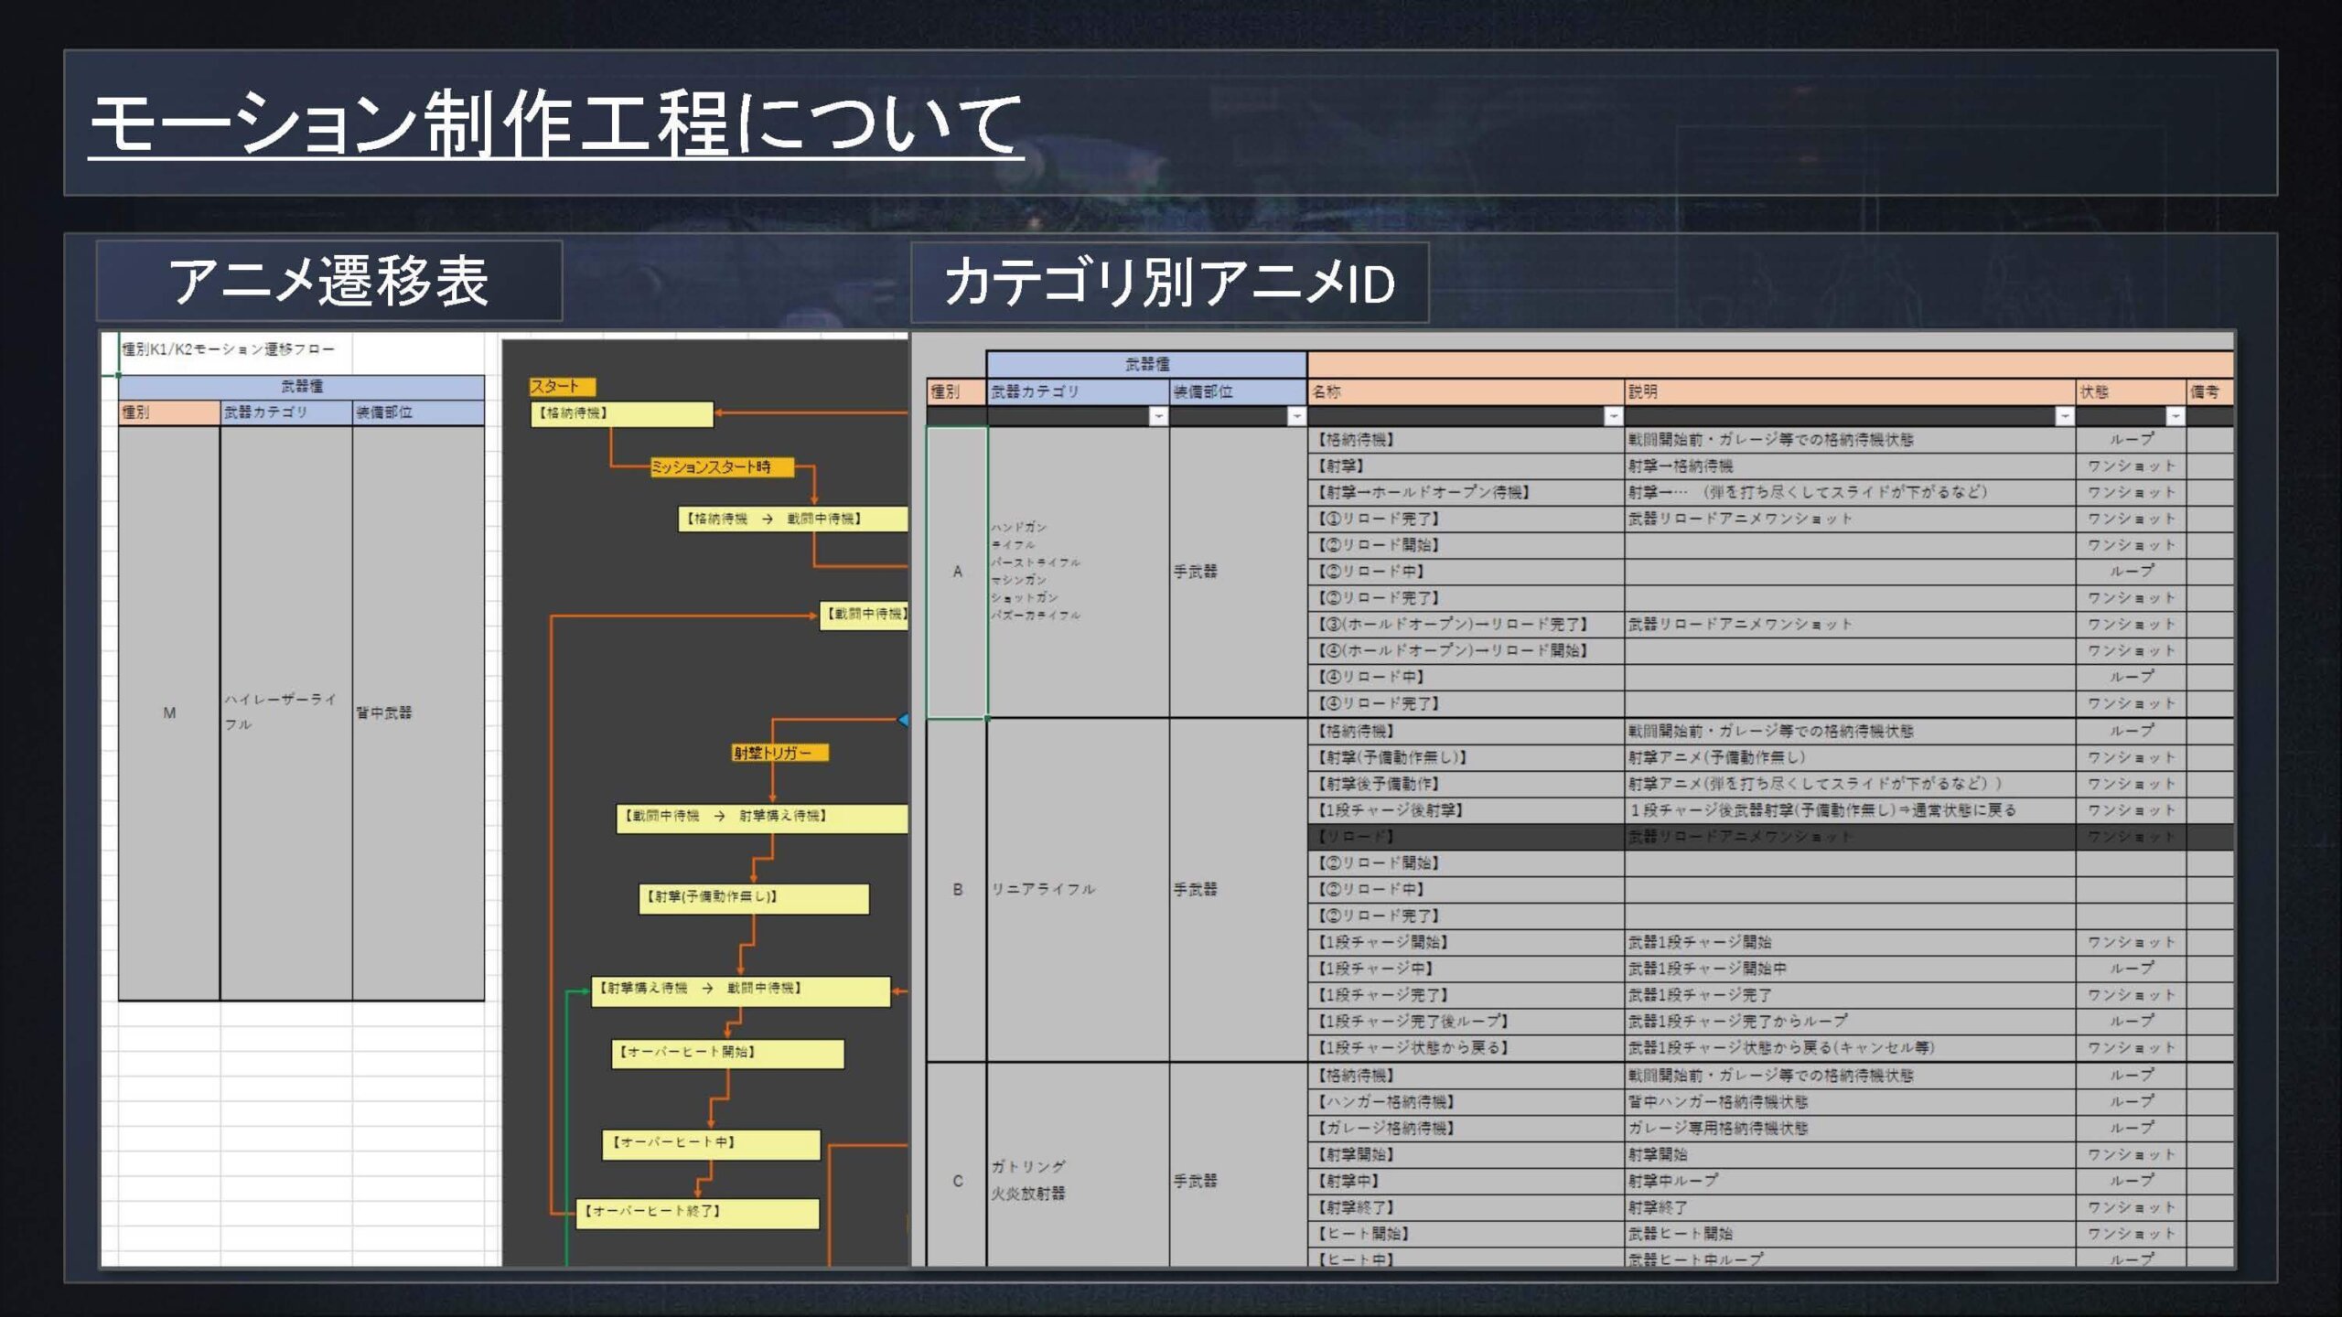Select the 【④リロード中】 name cell
Image resolution: width=2342 pixels, height=1317 pixels.
pos(1466,678)
